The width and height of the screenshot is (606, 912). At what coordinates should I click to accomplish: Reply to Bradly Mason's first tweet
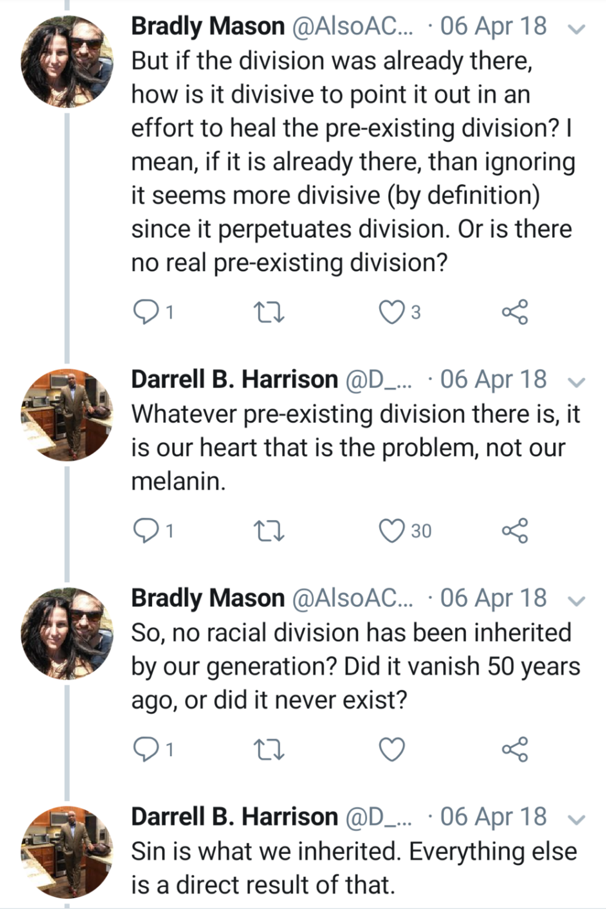146,312
